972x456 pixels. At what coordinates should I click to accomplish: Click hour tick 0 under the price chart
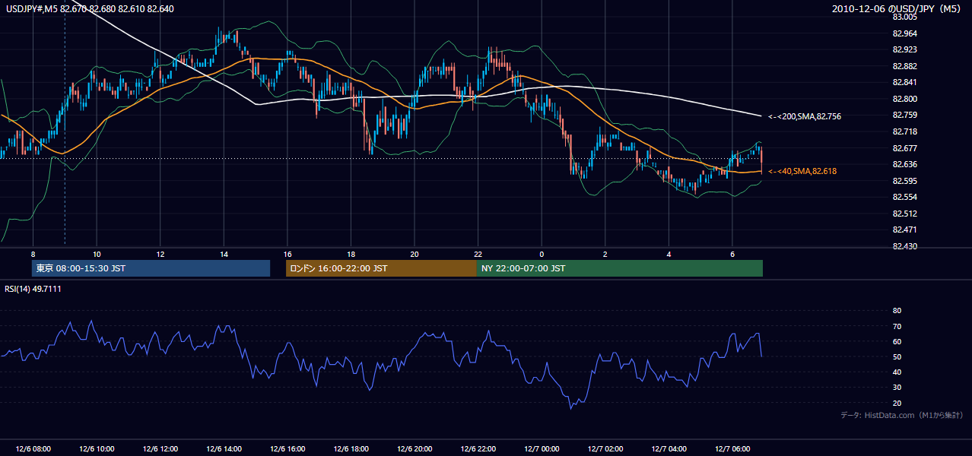tap(542, 254)
